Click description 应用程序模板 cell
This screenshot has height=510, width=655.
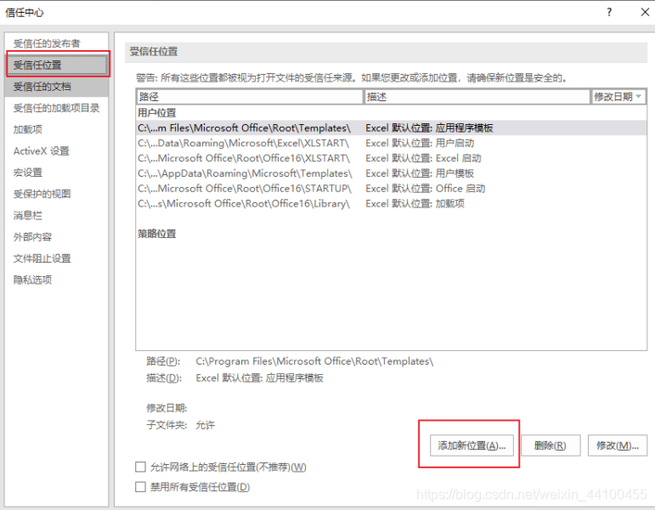pyautogui.click(x=429, y=127)
